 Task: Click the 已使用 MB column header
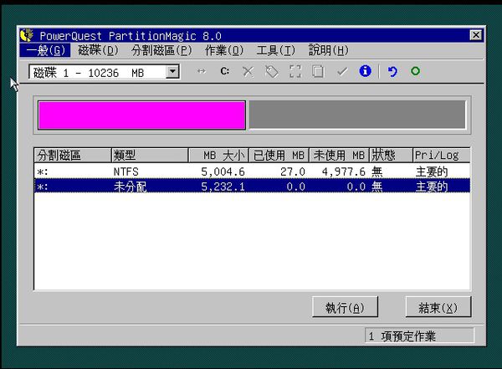tap(279, 156)
